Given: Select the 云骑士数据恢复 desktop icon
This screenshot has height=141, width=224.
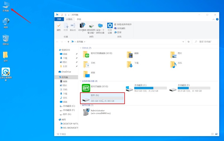Looking at the screenshot, I should pyautogui.click(x=6, y=74).
